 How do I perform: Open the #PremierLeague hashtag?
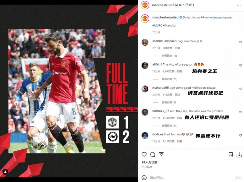[x=211, y=17]
